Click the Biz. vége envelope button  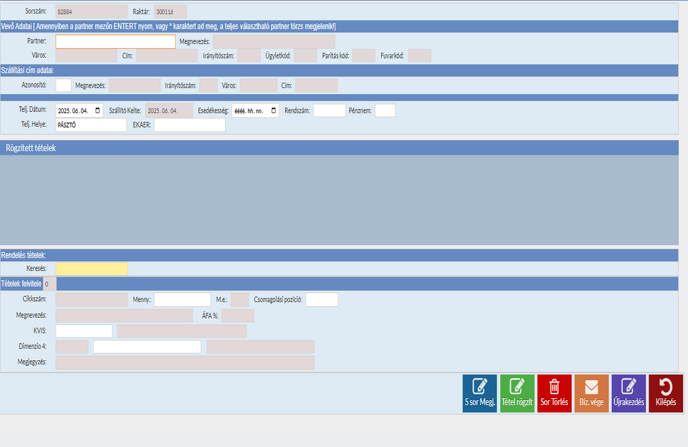(x=591, y=393)
